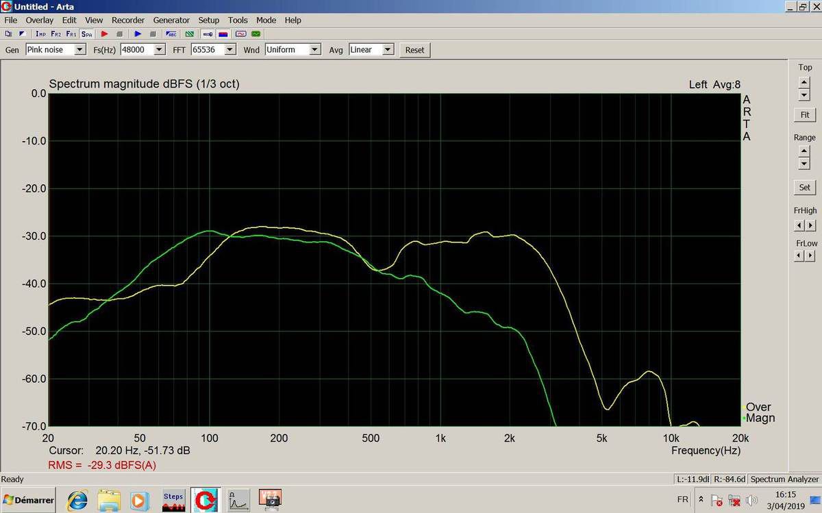This screenshot has width=822, height=513.
Task: Click the Arta taskbar icon
Action: click(205, 500)
